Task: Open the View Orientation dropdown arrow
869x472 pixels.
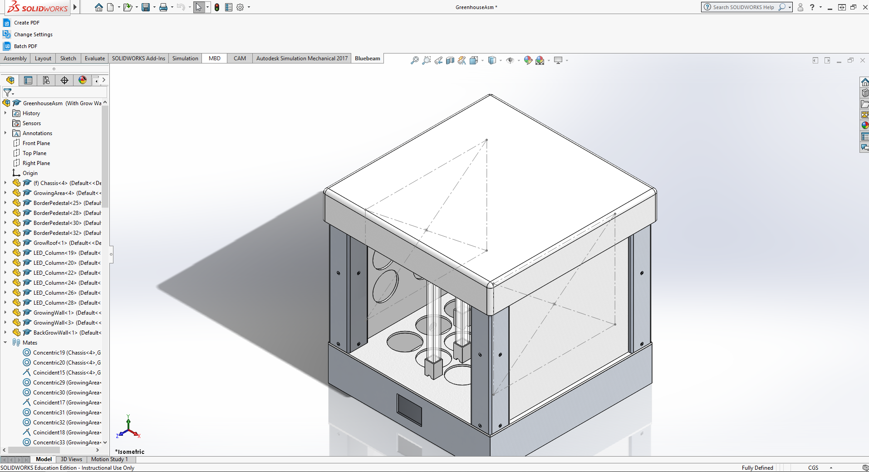Action: coord(482,60)
